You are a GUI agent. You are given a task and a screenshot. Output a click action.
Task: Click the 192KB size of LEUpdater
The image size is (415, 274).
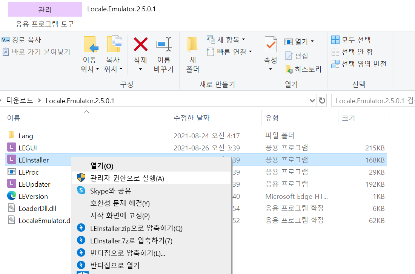coord(375,184)
